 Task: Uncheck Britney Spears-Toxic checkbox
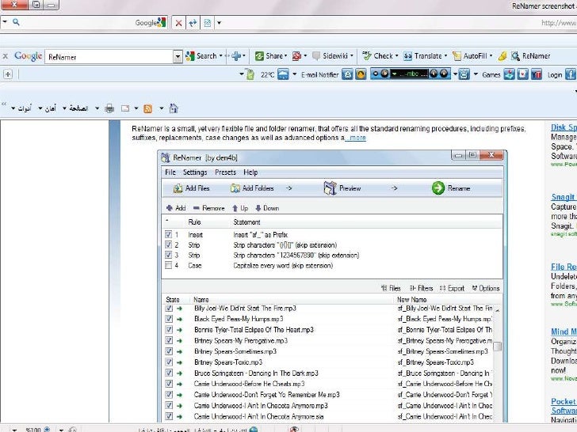click(169, 362)
